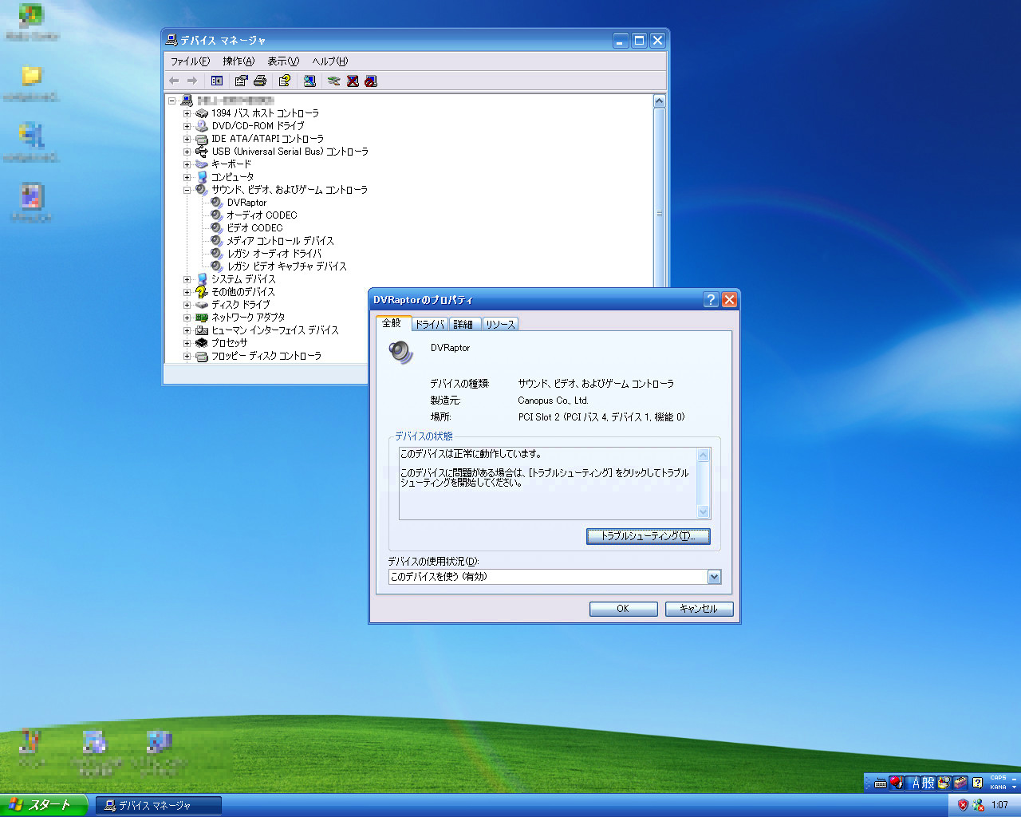
Task: Expand the IDE ATA/ATAPI コントローラ node
Action: [187, 139]
